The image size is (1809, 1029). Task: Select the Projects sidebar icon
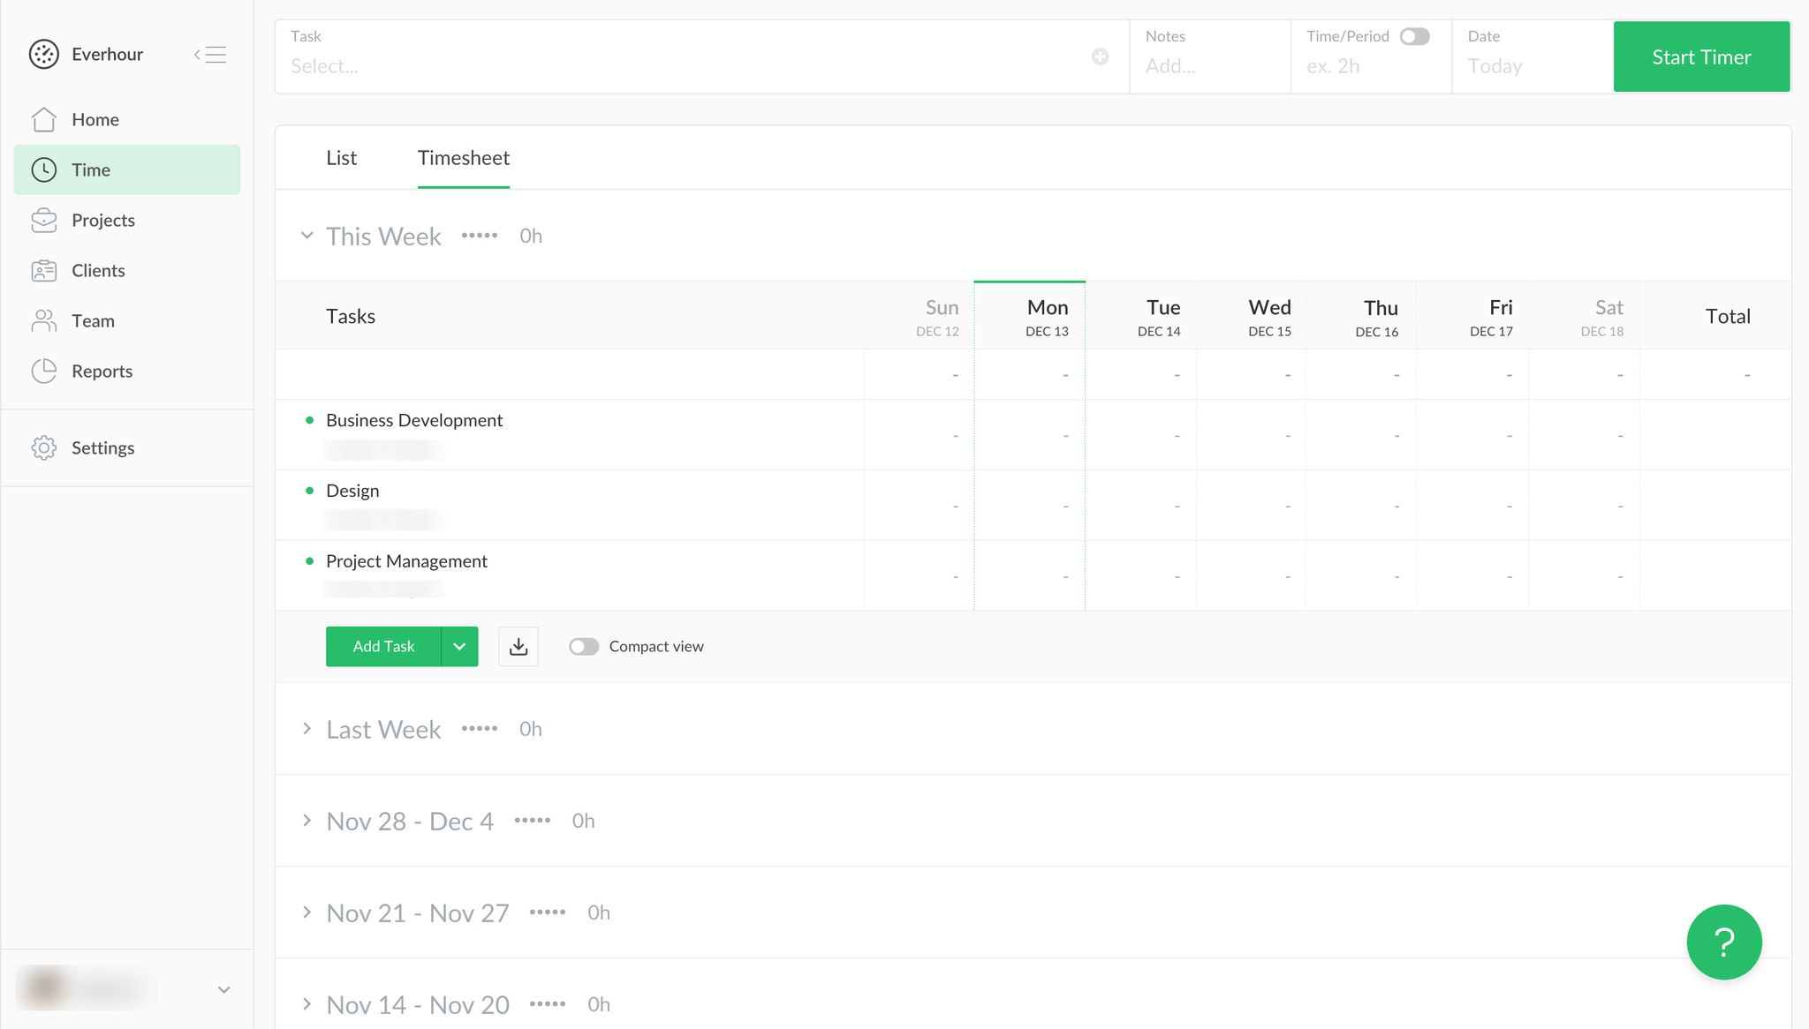43,220
